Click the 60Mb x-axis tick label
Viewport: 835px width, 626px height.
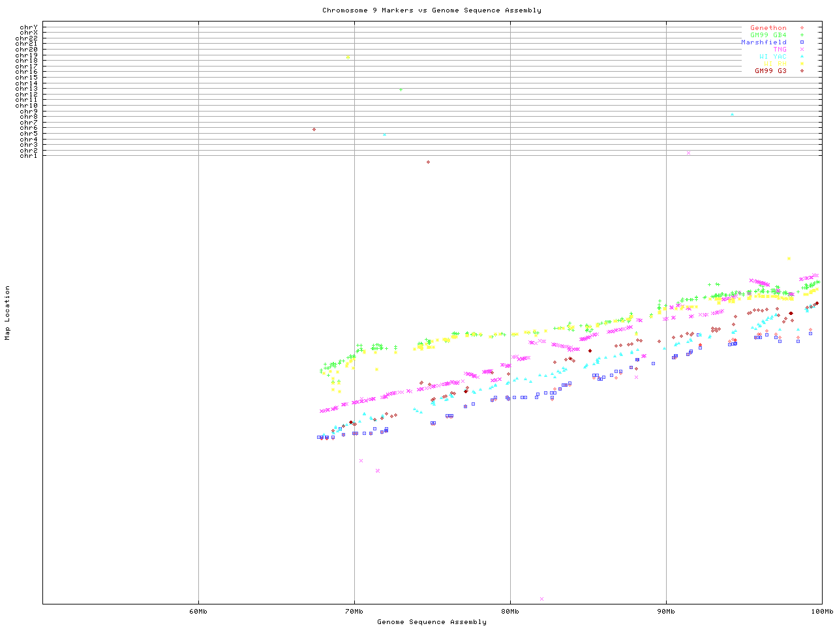pos(198,612)
